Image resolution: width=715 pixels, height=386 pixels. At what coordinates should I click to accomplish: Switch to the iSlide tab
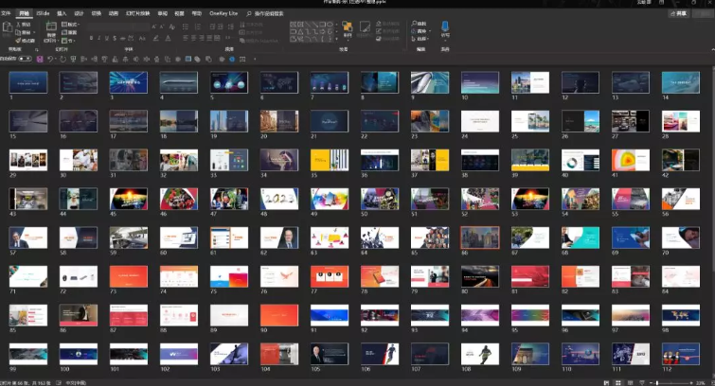click(43, 13)
